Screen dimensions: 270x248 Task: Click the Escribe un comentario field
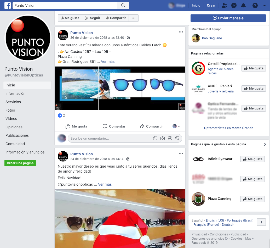coord(110,138)
